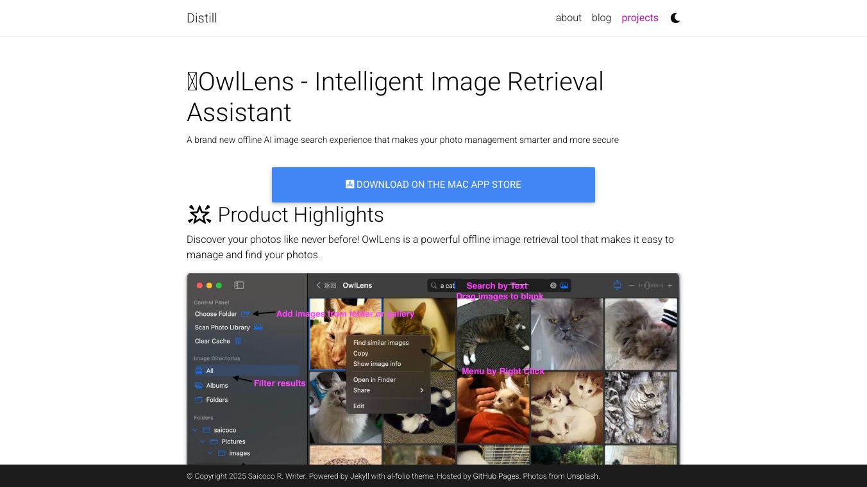The image size is (867, 487).
Task: Choose Open in Finder from the menu
Action: click(375, 380)
